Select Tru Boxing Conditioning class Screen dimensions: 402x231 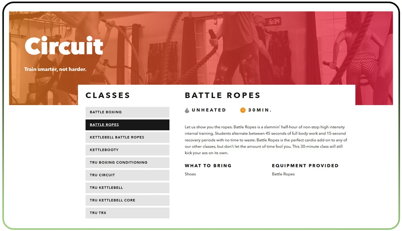[x=127, y=162]
